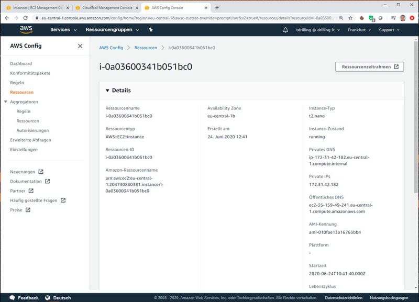Viewport: 419px width, 302px height.
Task: Collapse the Aggregatoren tree section
Action: (6, 102)
